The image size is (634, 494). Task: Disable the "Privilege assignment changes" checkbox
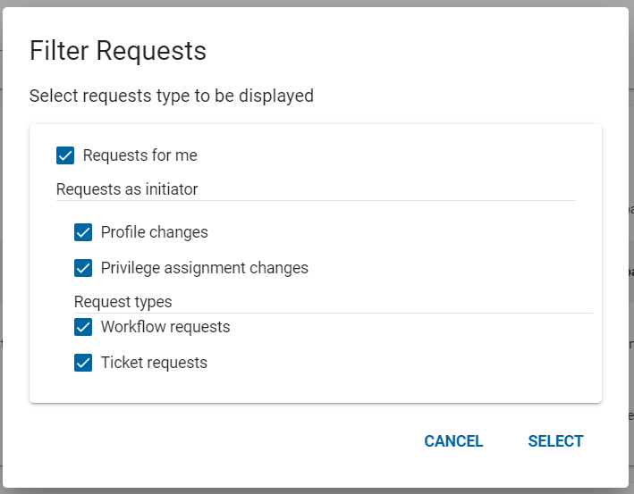tap(83, 268)
